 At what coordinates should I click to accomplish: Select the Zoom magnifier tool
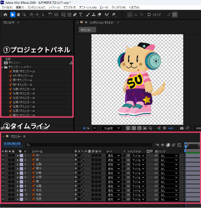pos(24,14)
